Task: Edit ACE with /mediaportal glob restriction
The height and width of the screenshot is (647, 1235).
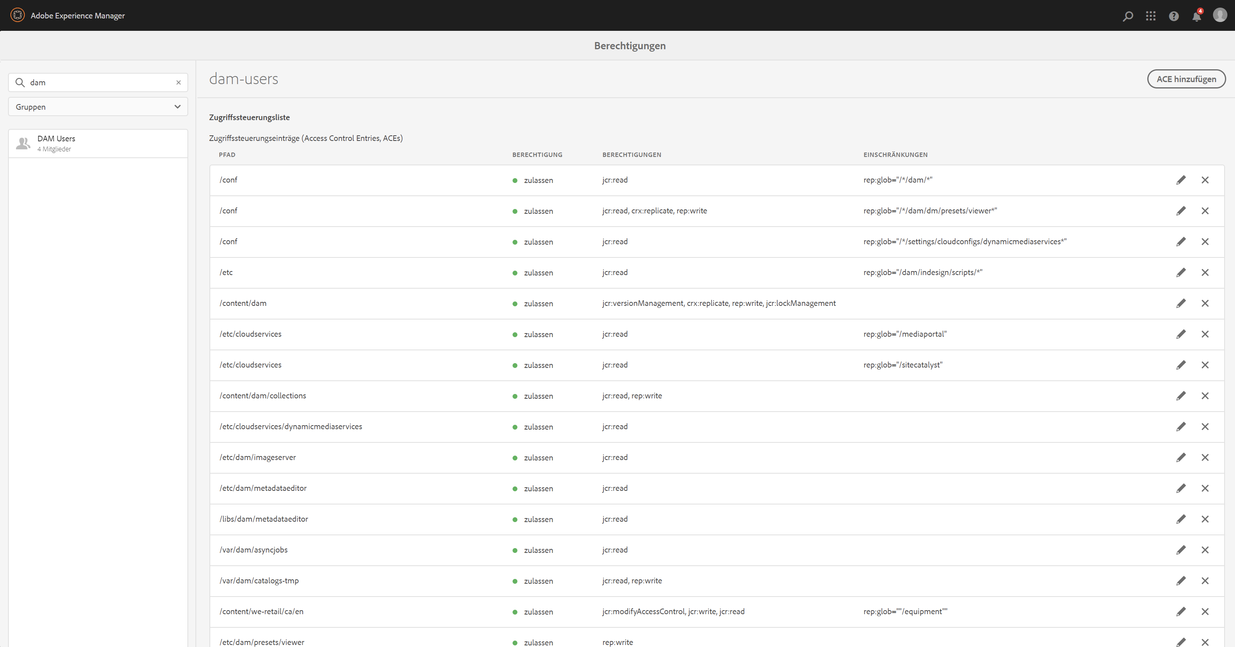Action: click(x=1181, y=334)
